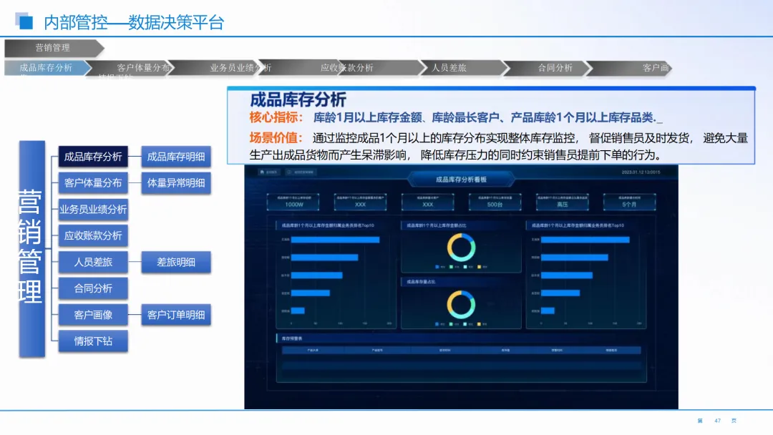Click the 核心指标 label in the description box

(276, 117)
